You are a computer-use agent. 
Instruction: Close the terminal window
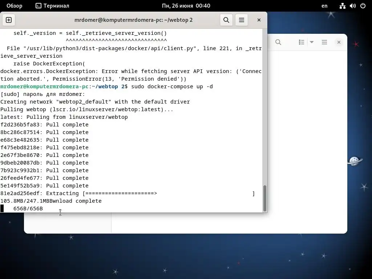point(259,20)
